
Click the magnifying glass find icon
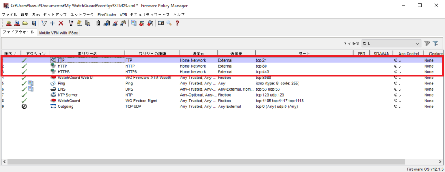click(x=169, y=23)
